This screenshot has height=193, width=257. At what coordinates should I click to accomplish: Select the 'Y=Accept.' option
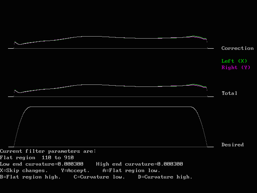[x=75, y=170]
